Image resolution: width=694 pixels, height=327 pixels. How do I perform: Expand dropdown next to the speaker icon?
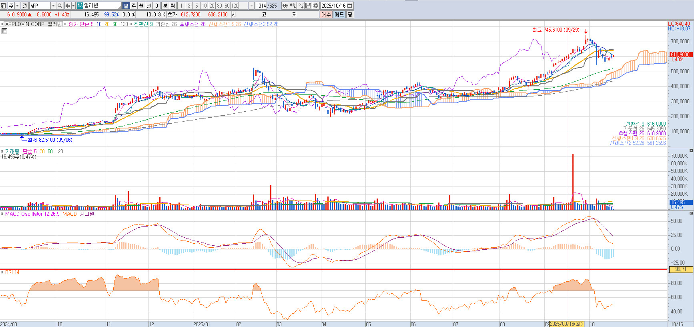click(x=73, y=6)
